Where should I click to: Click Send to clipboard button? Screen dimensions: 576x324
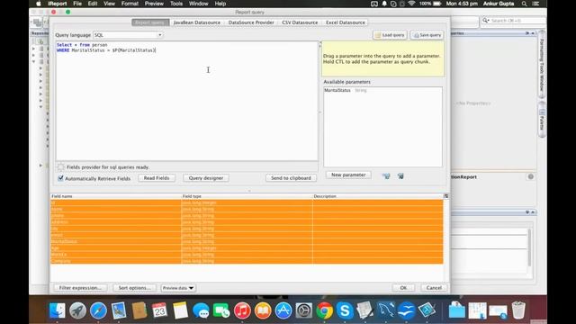(x=291, y=178)
